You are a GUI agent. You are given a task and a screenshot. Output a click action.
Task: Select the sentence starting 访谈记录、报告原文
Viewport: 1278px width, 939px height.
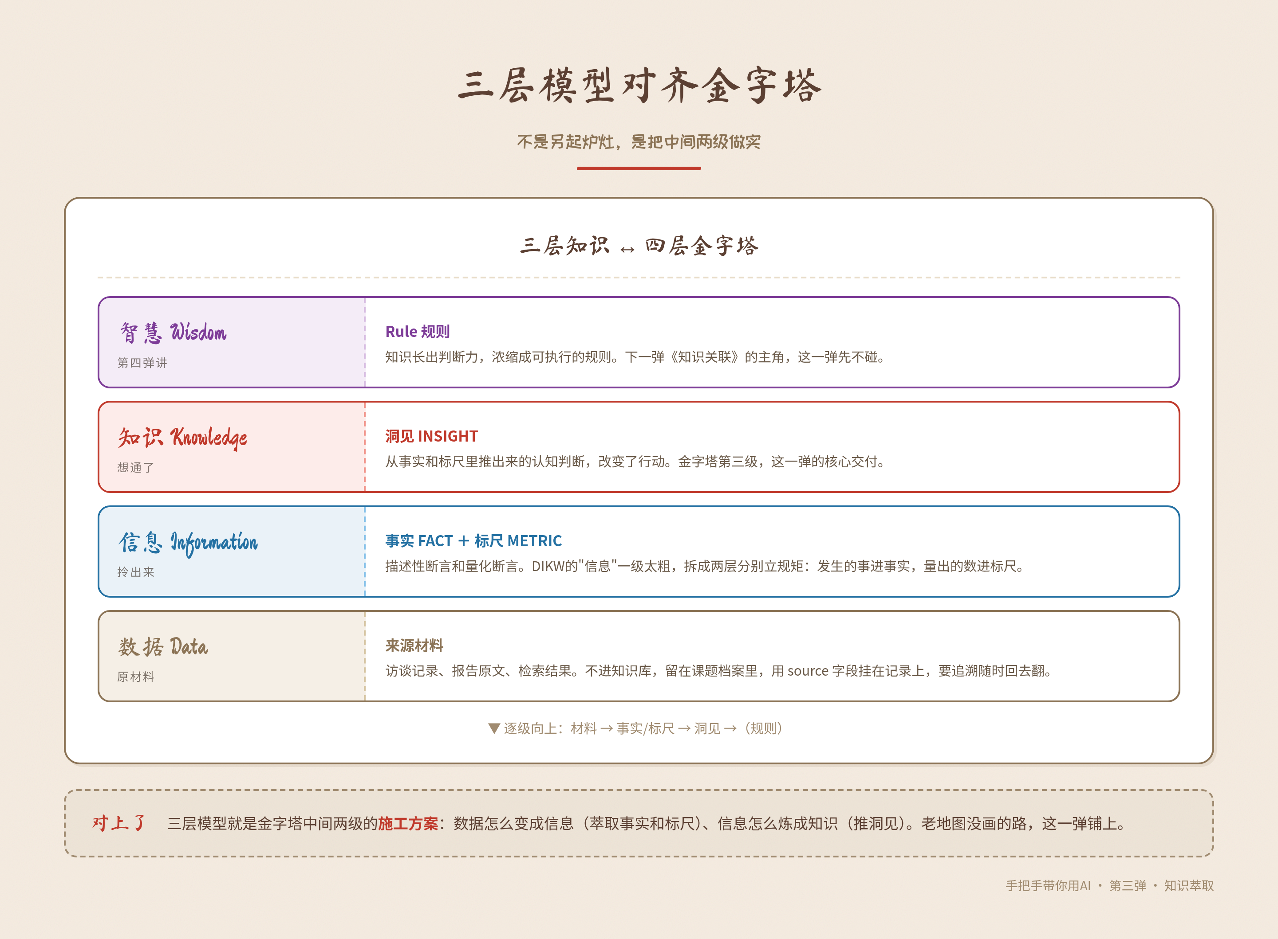pos(719,671)
